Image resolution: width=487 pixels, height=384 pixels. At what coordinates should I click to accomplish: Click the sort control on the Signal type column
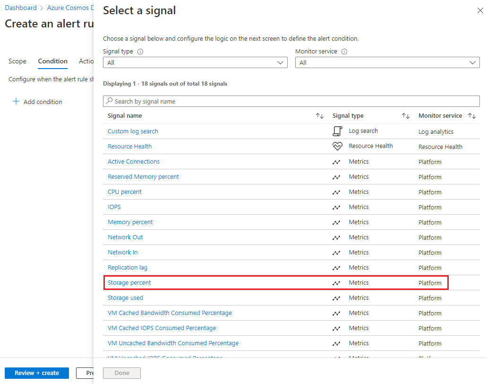[405, 115]
